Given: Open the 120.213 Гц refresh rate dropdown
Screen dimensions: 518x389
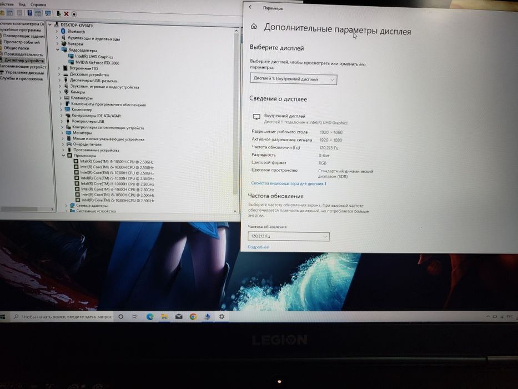Looking at the screenshot, I should 288,236.
